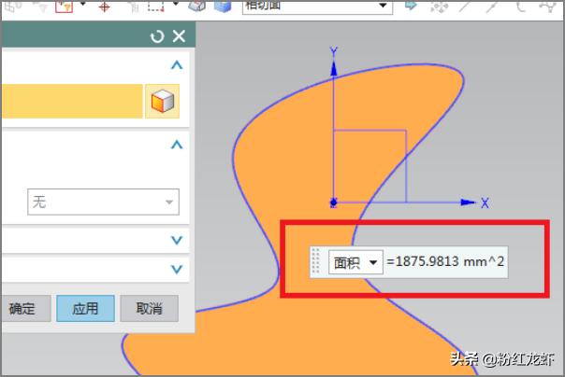Open the 无 dropdown list

(169, 202)
